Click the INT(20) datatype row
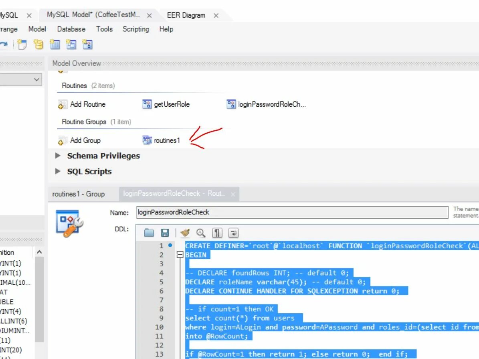Viewport: 479px width, 359px height. [11, 350]
